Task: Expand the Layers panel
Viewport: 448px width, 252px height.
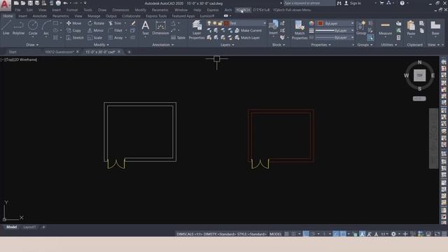Action: [227, 45]
